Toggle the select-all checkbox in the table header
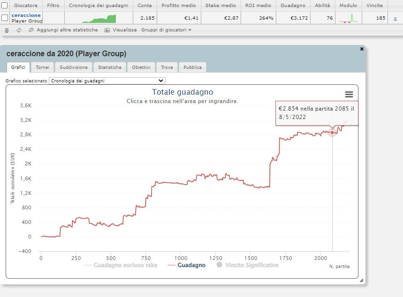The image size is (403, 297). [x=5, y=5]
